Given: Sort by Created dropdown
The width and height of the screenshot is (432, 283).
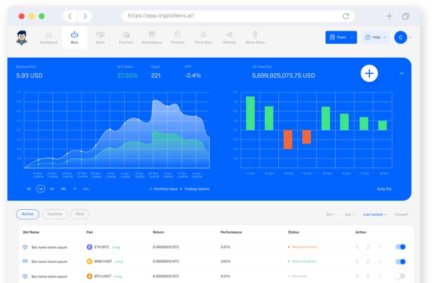Looking at the screenshot, I should pyautogui.click(x=403, y=214).
